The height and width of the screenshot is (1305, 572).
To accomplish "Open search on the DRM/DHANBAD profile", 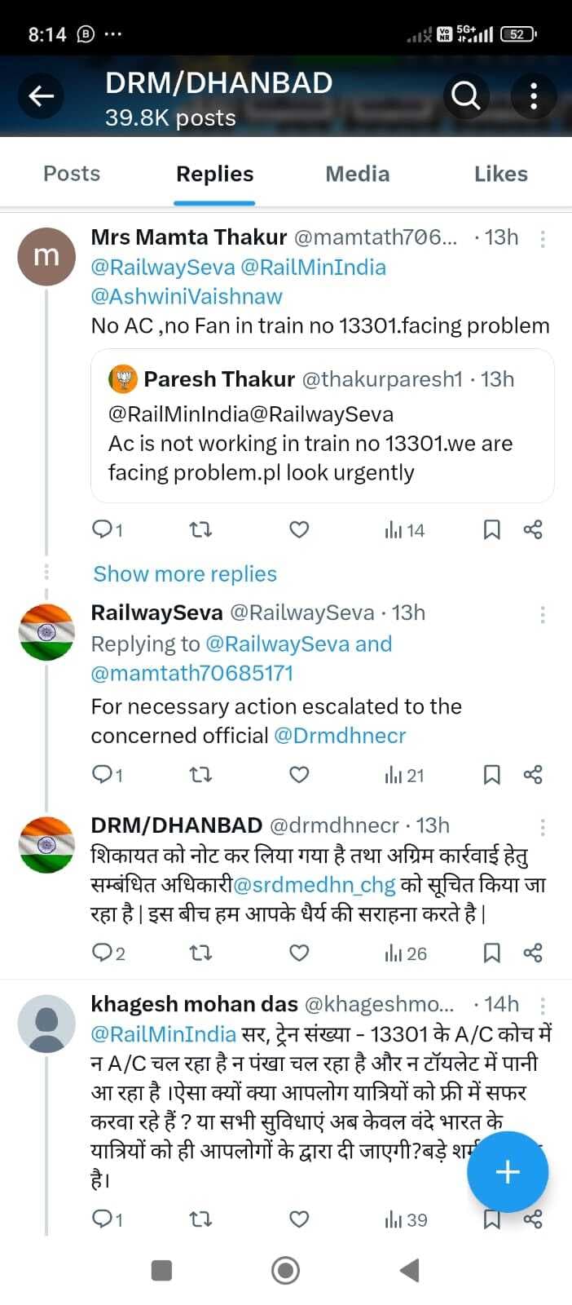I will tap(465, 95).
